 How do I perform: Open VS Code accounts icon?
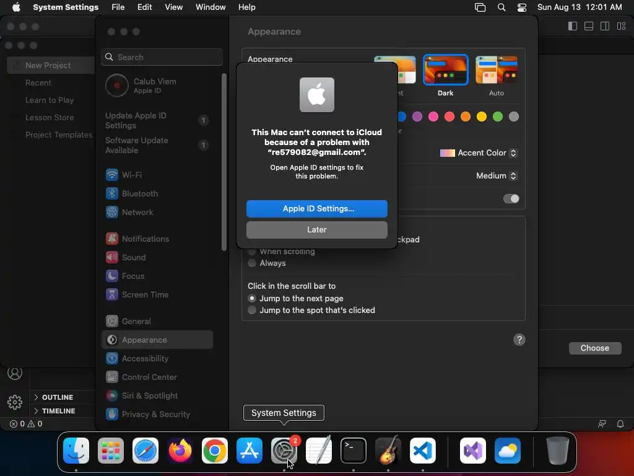[x=15, y=373]
